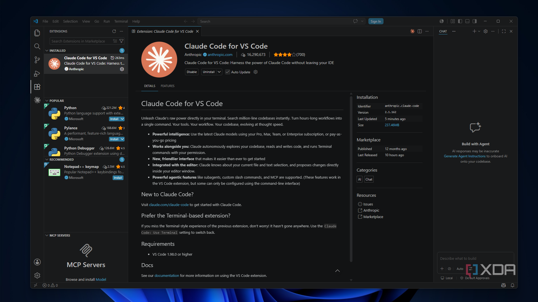The width and height of the screenshot is (538, 302).
Task: Install Notepad++ keymap extension
Action: tap(118, 178)
